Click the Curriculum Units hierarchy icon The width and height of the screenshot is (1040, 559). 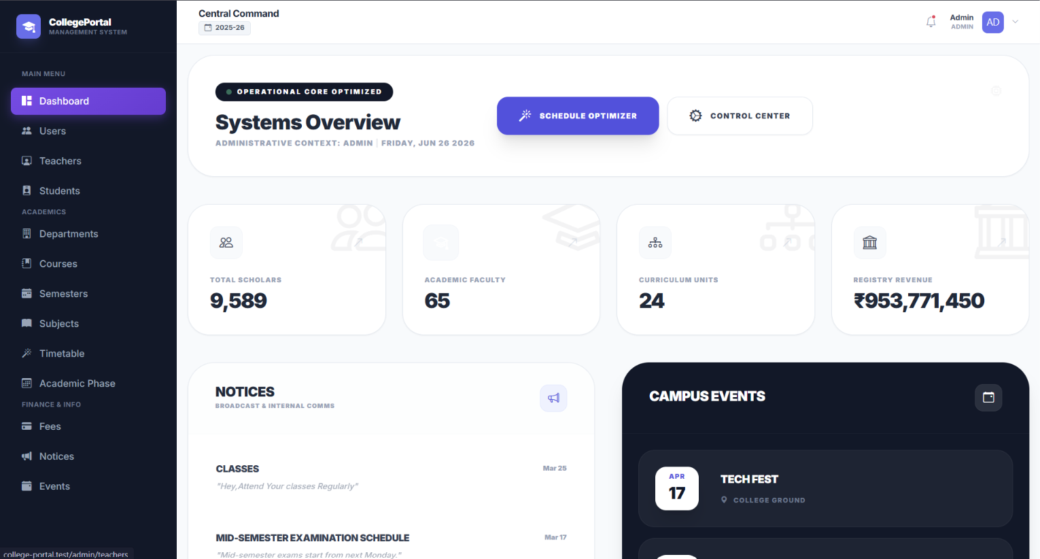[x=655, y=243]
